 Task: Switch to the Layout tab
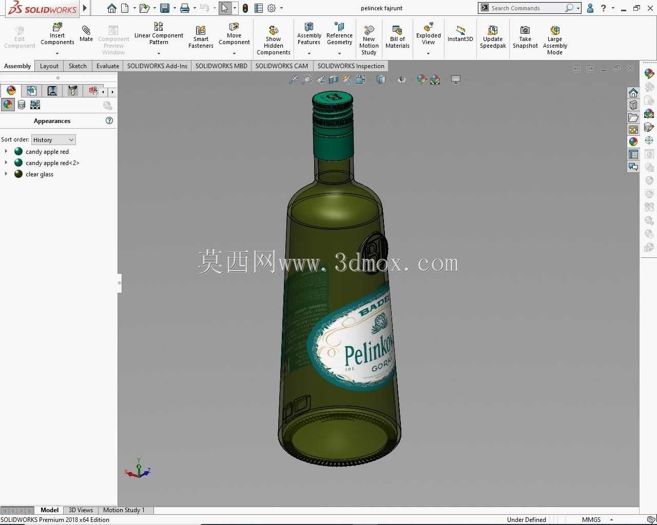pos(49,66)
